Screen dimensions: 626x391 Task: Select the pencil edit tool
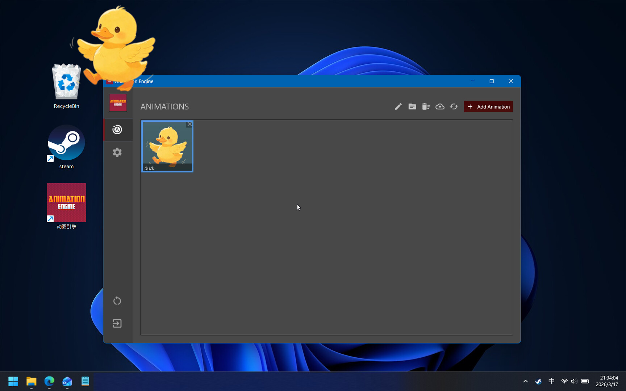pyautogui.click(x=398, y=106)
